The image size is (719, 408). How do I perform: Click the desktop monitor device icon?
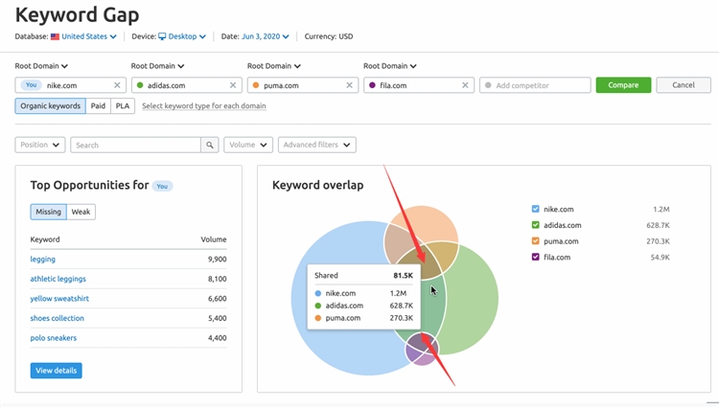[162, 36]
